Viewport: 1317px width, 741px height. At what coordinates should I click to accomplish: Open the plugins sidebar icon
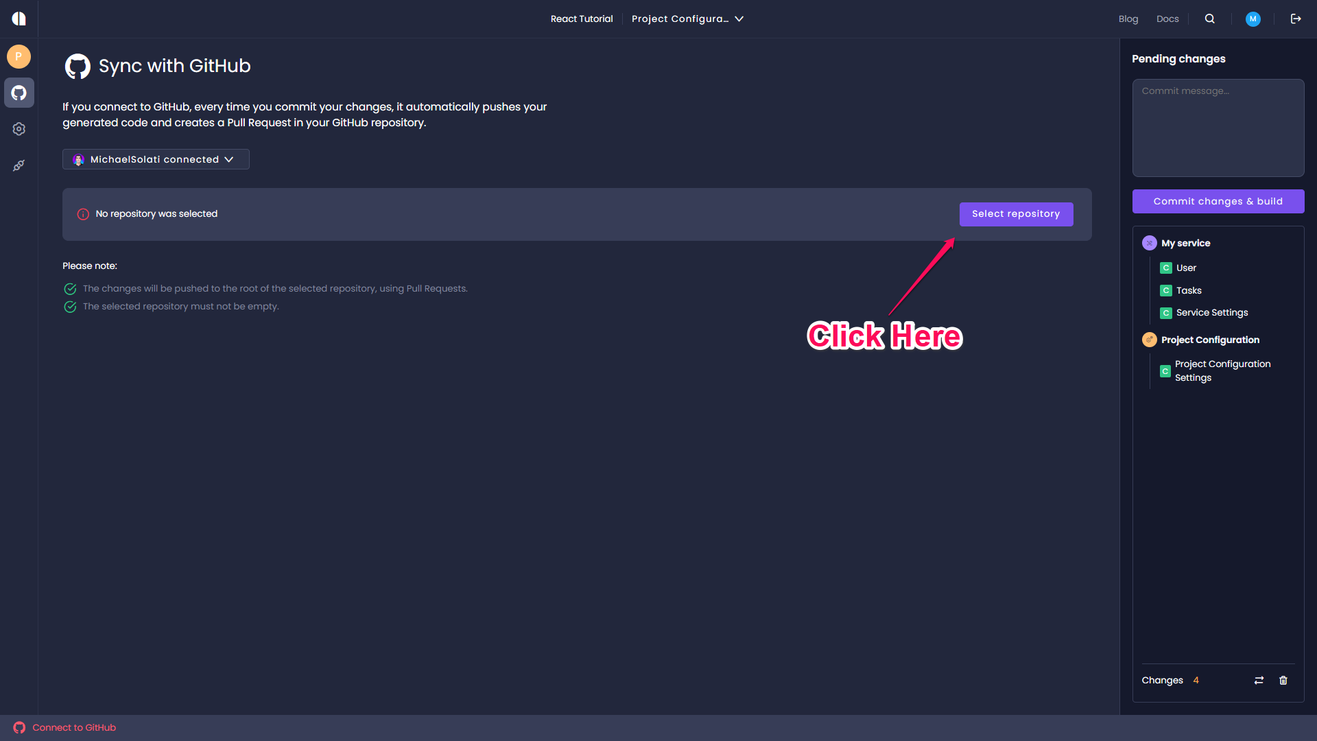(x=19, y=165)
